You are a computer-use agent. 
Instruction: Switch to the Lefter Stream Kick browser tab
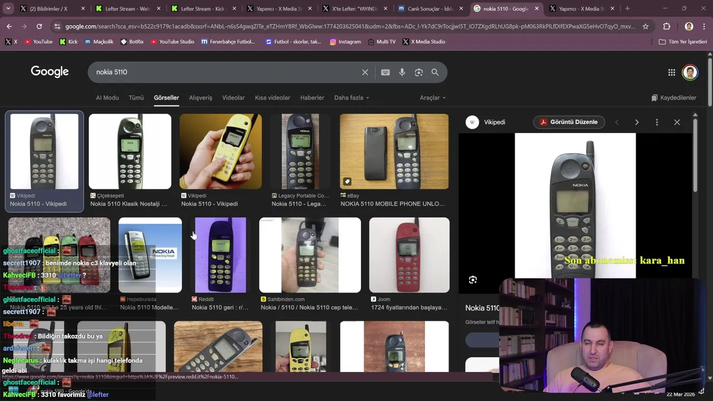pos(203,8)
